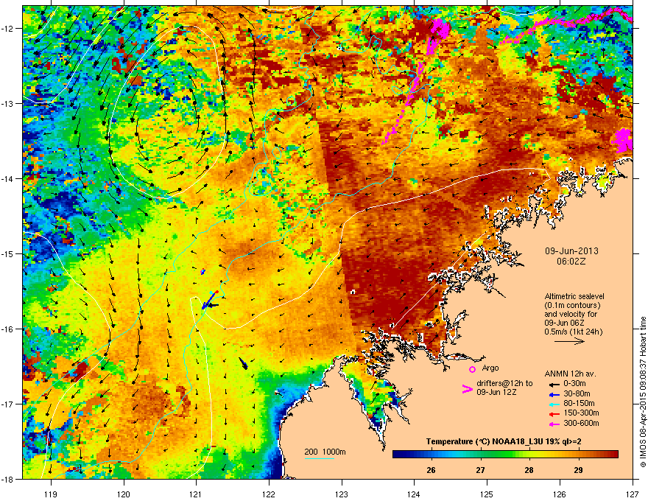This screenshot has height=501, width=648.
Task: Click latitude axis label -12
Action: point(7,29)
